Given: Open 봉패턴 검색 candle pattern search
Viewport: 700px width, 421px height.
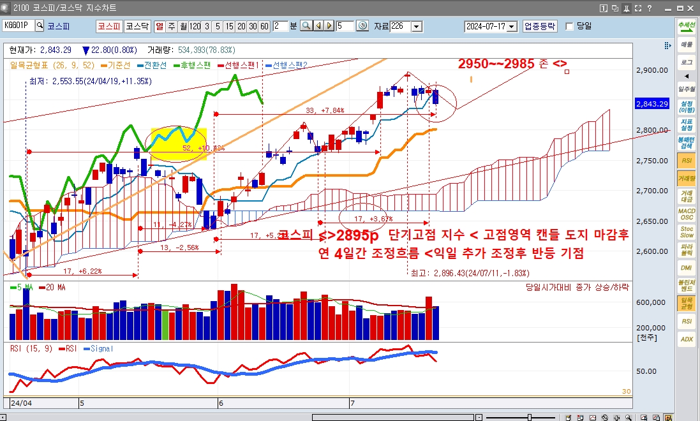Looking at the screenshot, I should pyautogui.click(x=686, y=142).
